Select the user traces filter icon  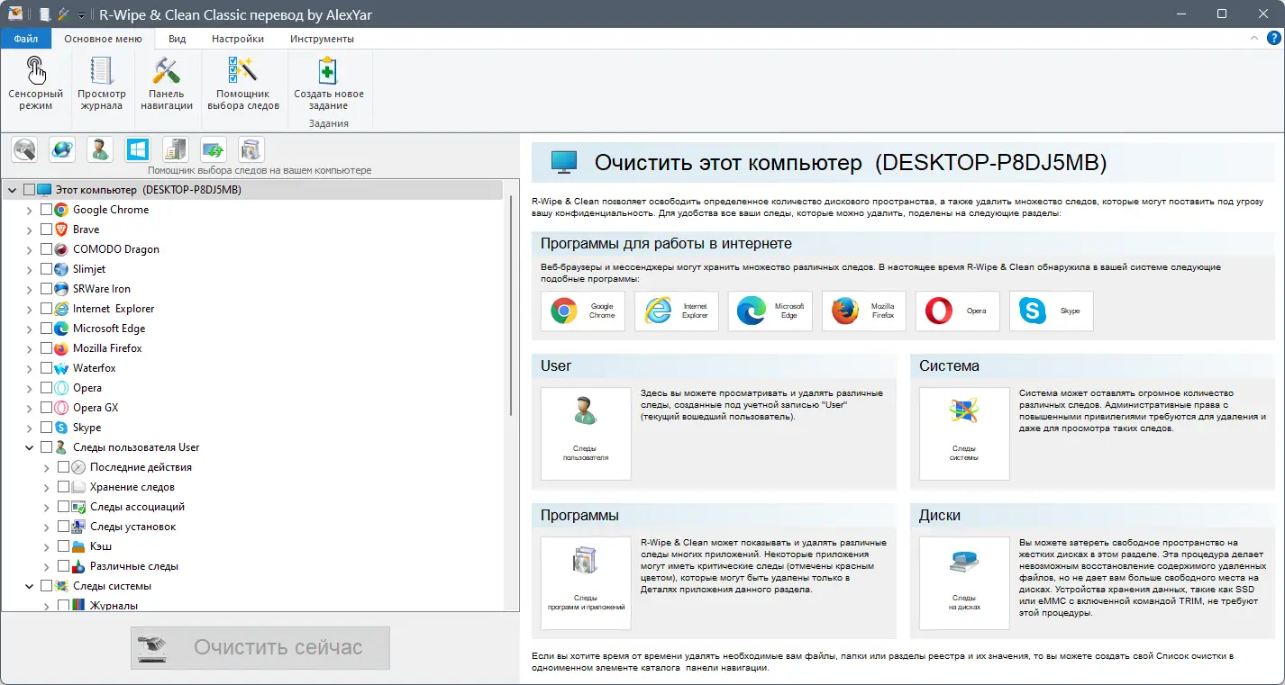coord(99,149)
